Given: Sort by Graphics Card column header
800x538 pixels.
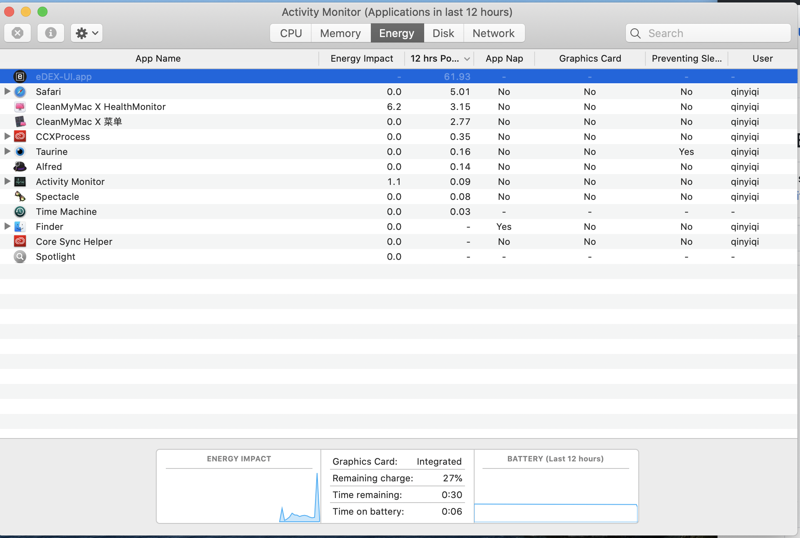Looking at the screenshot, I should coord(590,58).
